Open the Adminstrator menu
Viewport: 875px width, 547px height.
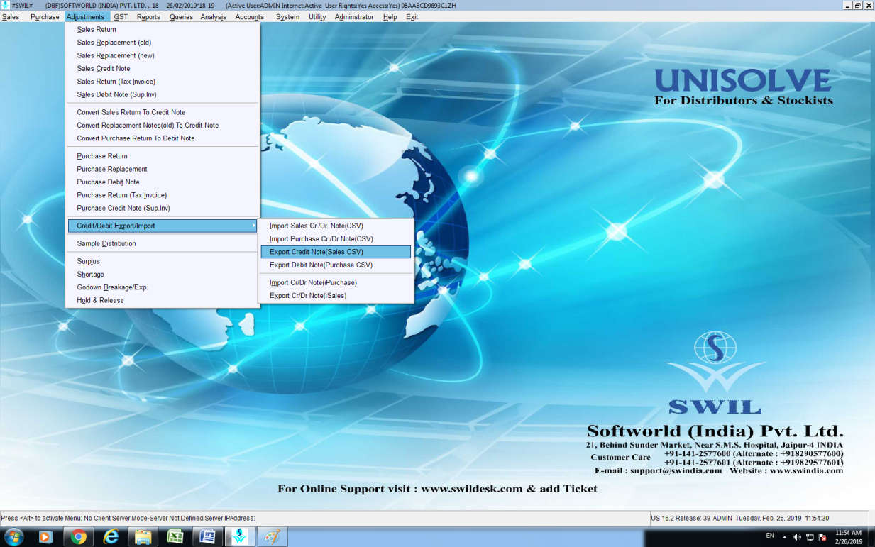354,17
